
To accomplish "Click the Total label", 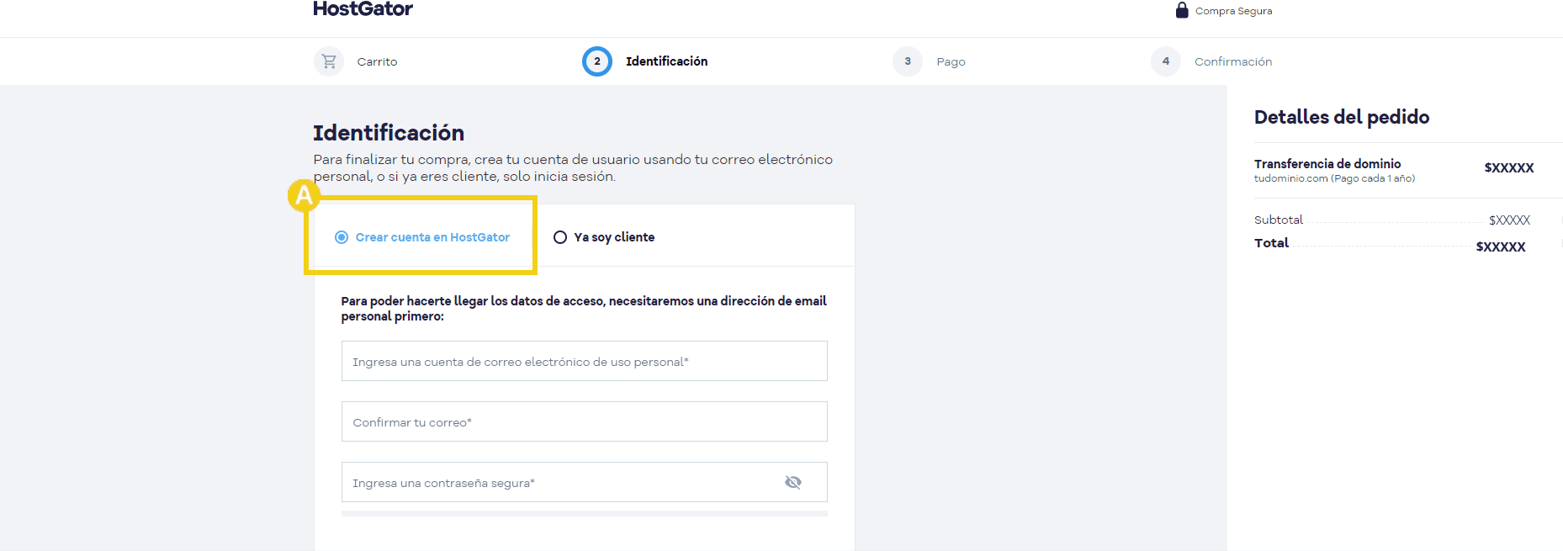I will (x=1271, y=243).
